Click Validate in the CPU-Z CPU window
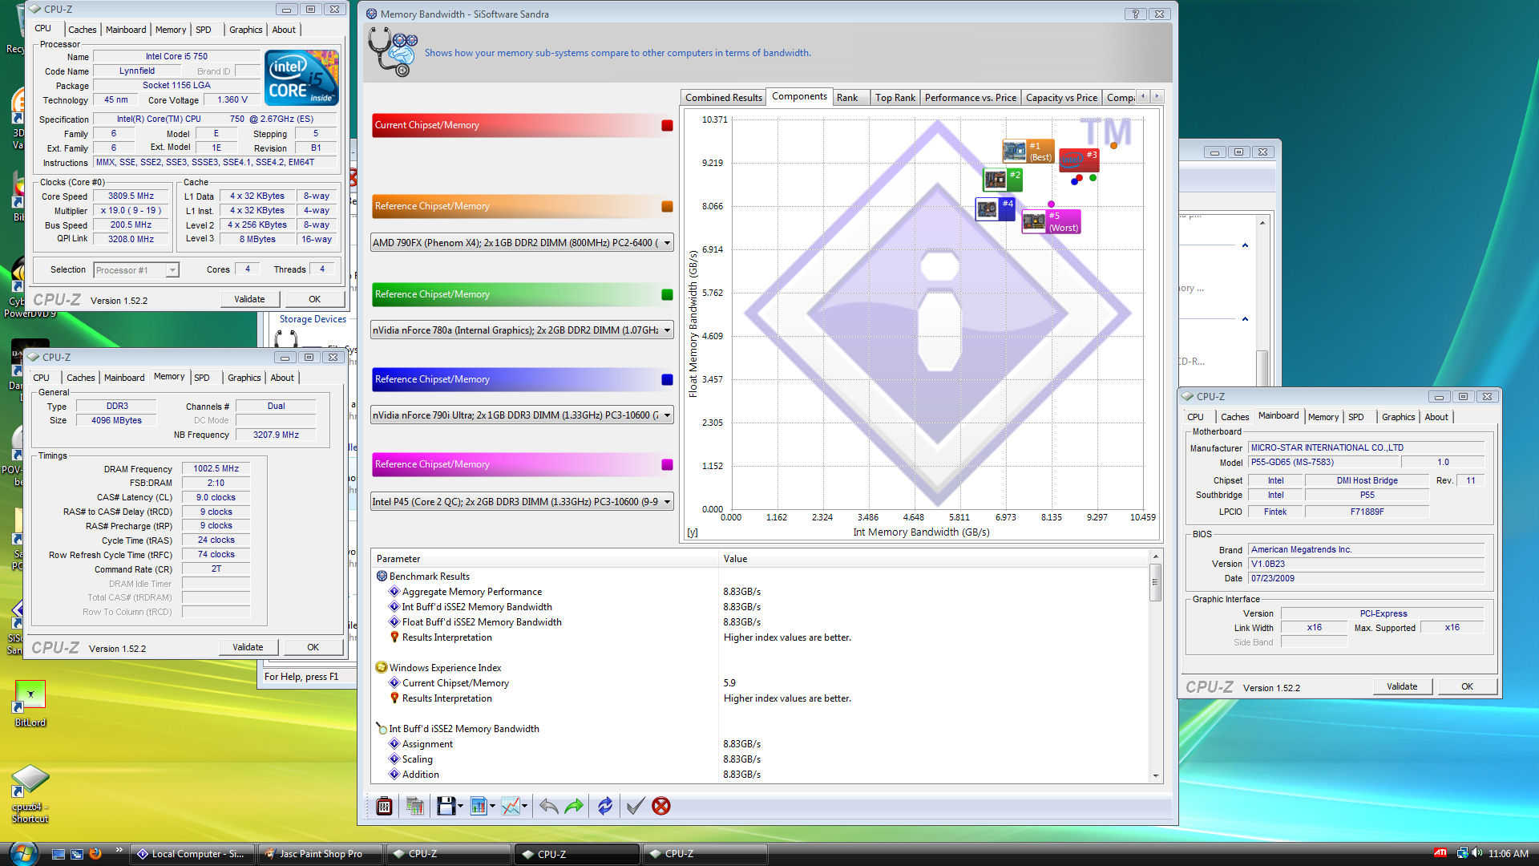The height and width of the screenshot is (866, 1539). 249,299
